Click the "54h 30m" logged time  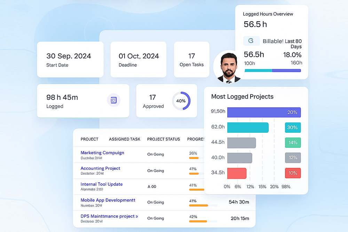239,202
